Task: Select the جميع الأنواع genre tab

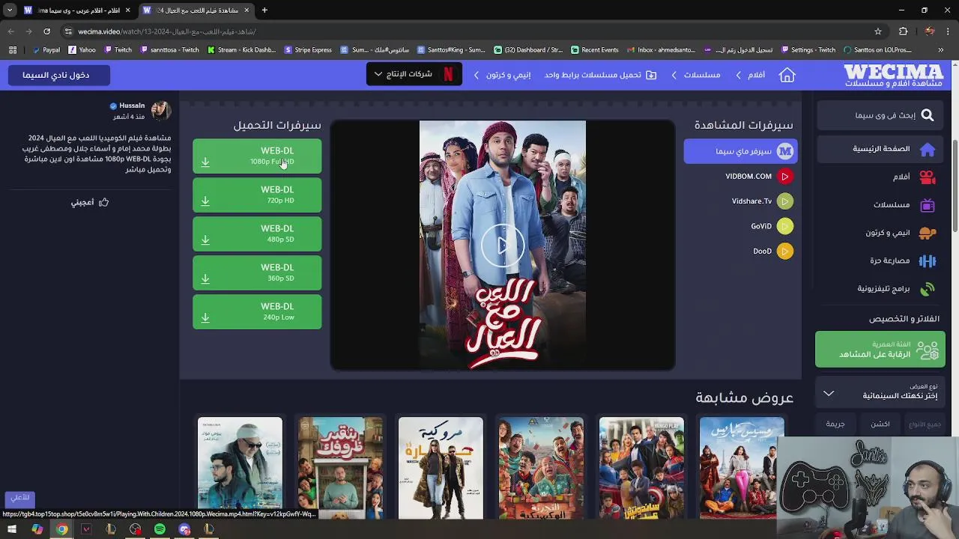Action: (925, 424)
